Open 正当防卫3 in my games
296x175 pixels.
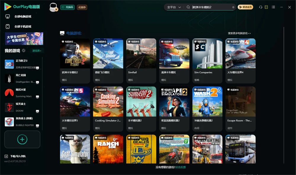[22, 64]
